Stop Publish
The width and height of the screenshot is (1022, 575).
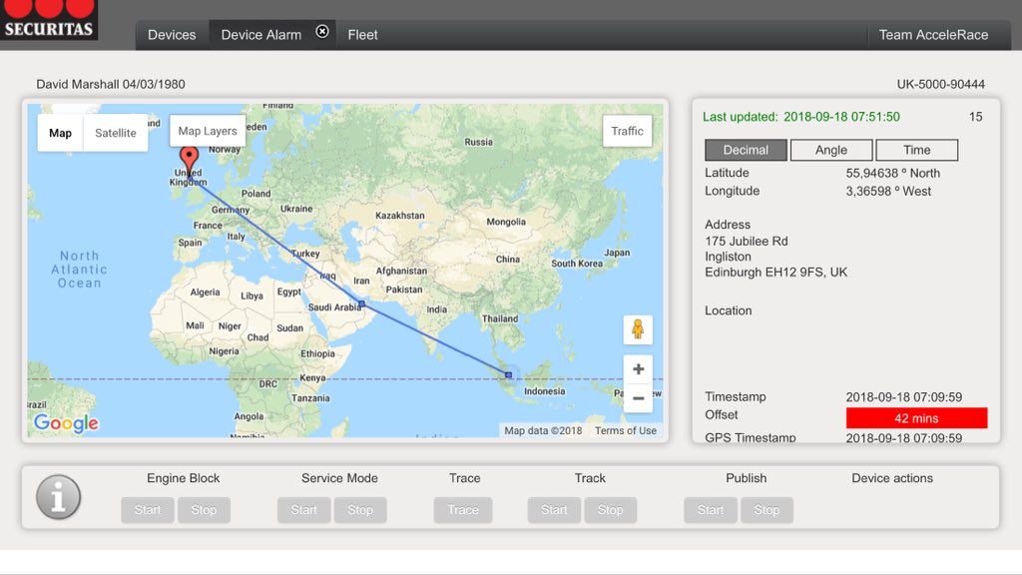coord(767,510)
